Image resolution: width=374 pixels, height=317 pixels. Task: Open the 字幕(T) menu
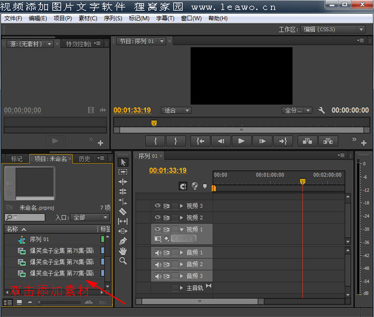(165, 19)
